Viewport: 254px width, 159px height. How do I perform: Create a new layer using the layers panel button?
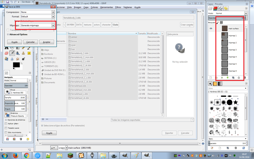click(x=211, y=78)
